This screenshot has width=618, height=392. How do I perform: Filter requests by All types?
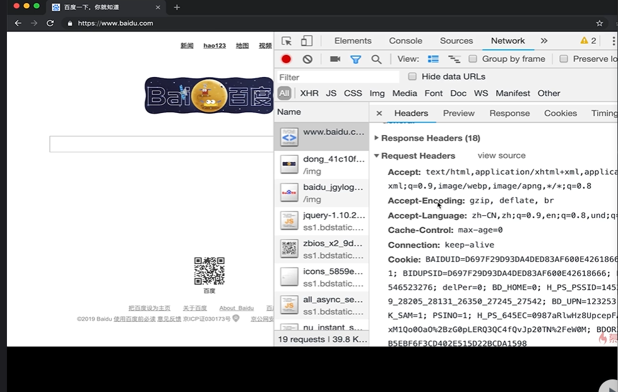pos(284,93)
